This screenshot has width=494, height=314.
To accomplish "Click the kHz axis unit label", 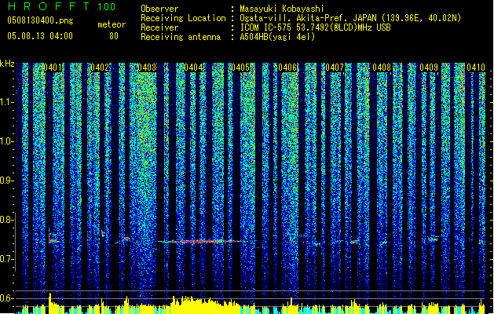I will click(x=7, y=64).
